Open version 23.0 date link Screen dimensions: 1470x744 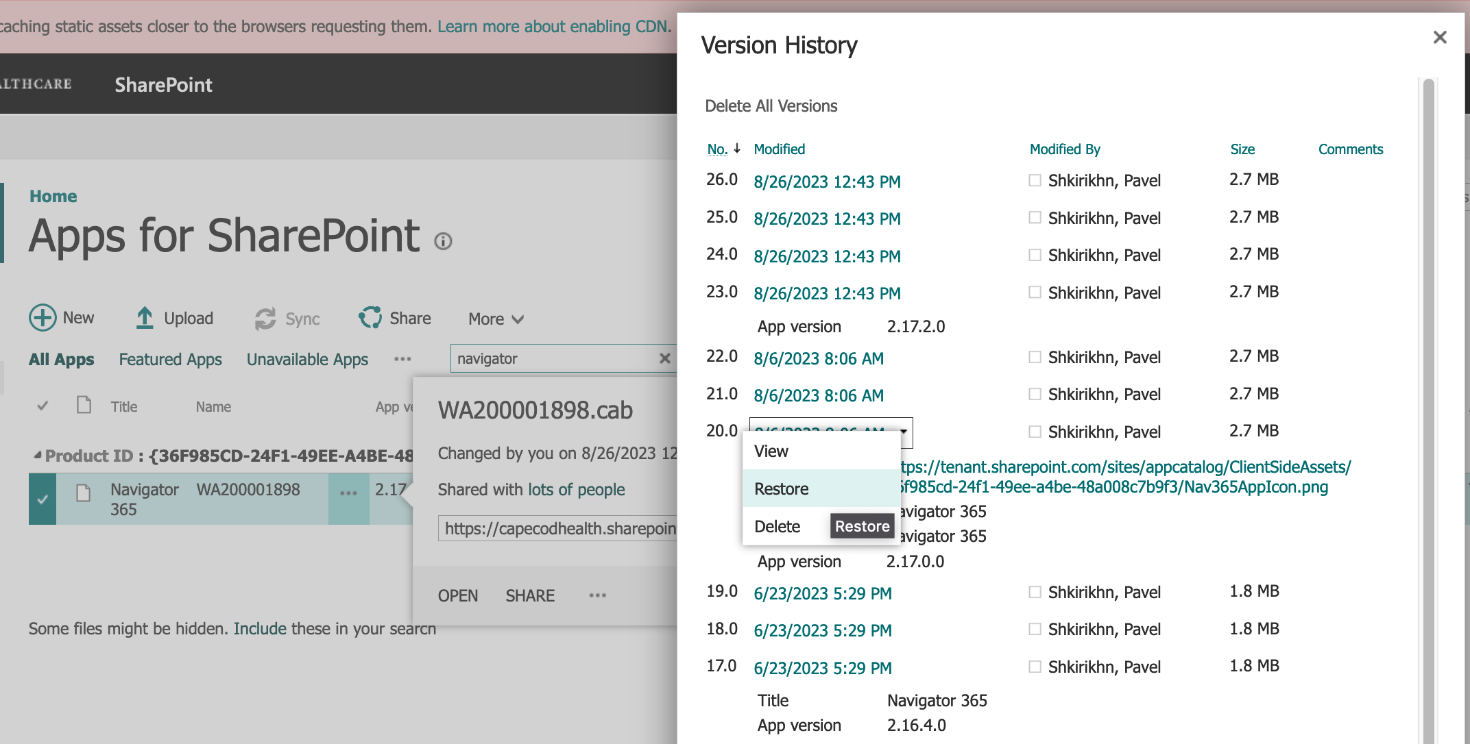tap(827, 293)
